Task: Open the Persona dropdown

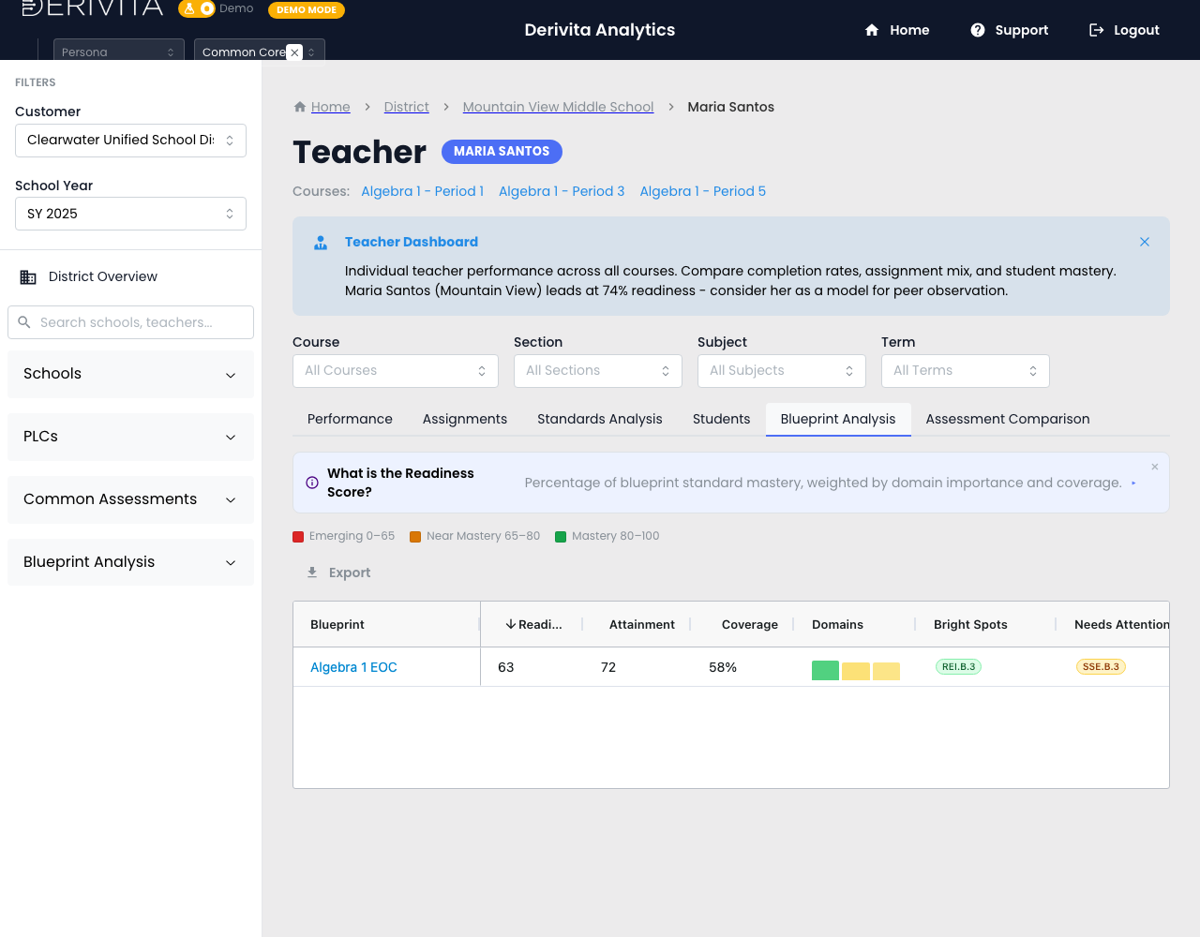Action: coord(118,51)
